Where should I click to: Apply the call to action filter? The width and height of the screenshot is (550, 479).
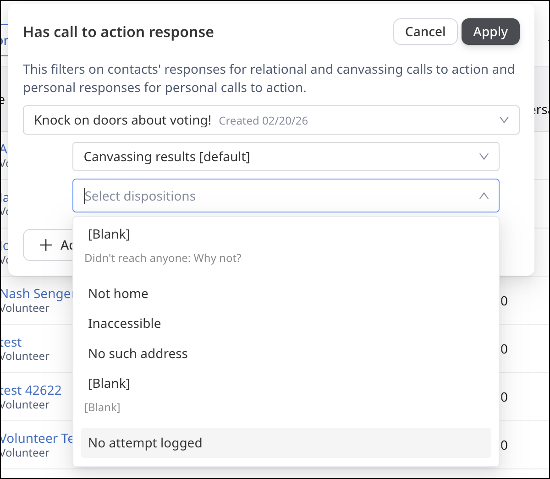coord(490,32)
